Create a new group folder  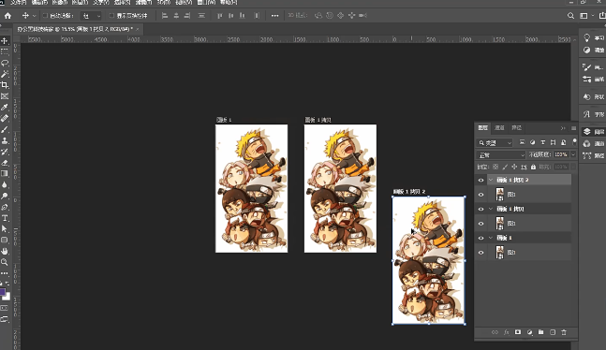(x=540, y=332)
